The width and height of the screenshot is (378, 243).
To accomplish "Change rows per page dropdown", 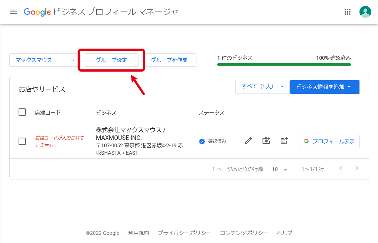I will (x=280, y=169).
